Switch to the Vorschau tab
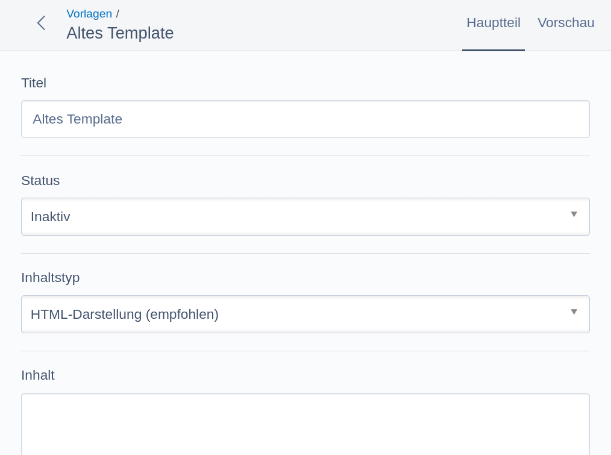Screen dimensions: 611x455 [566, 23]
